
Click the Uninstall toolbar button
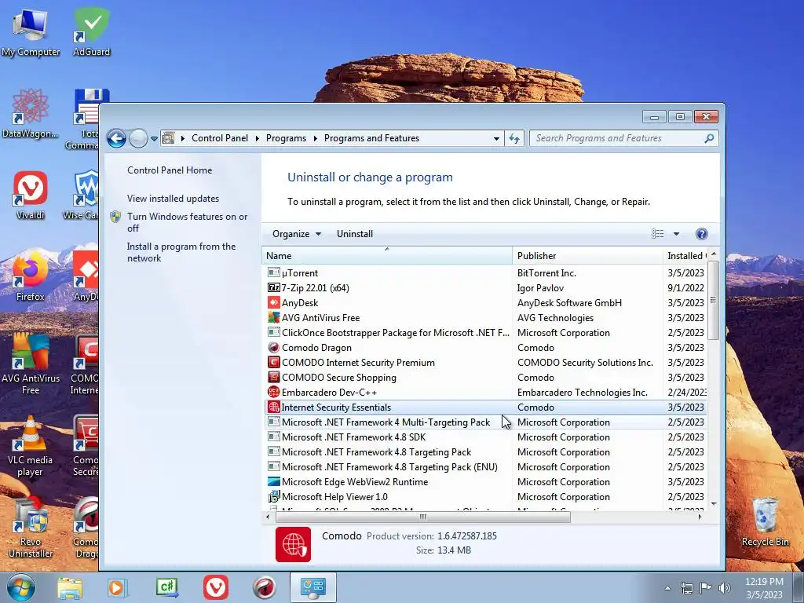(354, 234)
